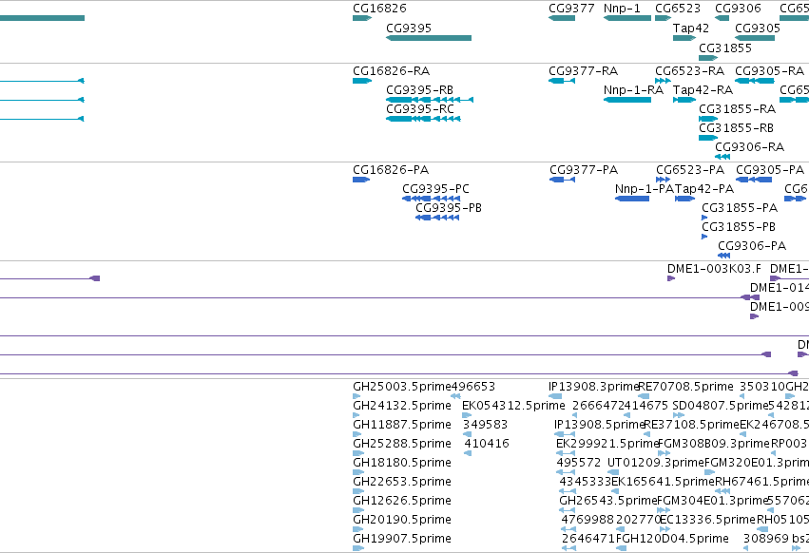Click the Tap42-PA protein label
The image size is (809, 553).
pyautogui.click(x=704, y=189)
